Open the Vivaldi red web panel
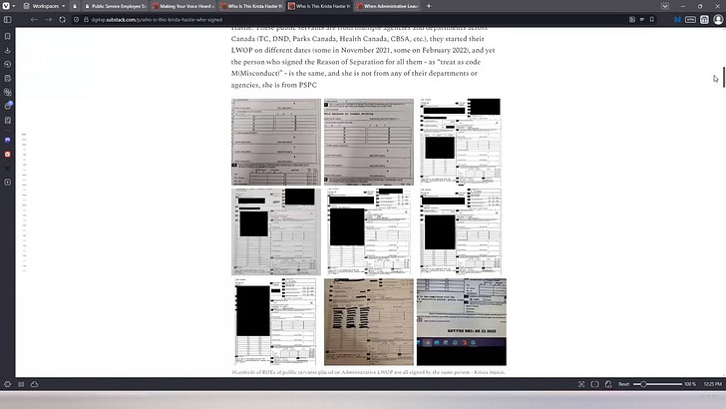This screenshot has height=409, width=726. pos(7,155)
